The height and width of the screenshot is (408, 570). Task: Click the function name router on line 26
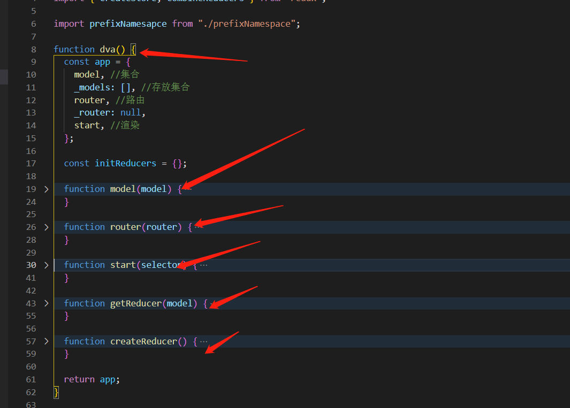coord(125,227)
